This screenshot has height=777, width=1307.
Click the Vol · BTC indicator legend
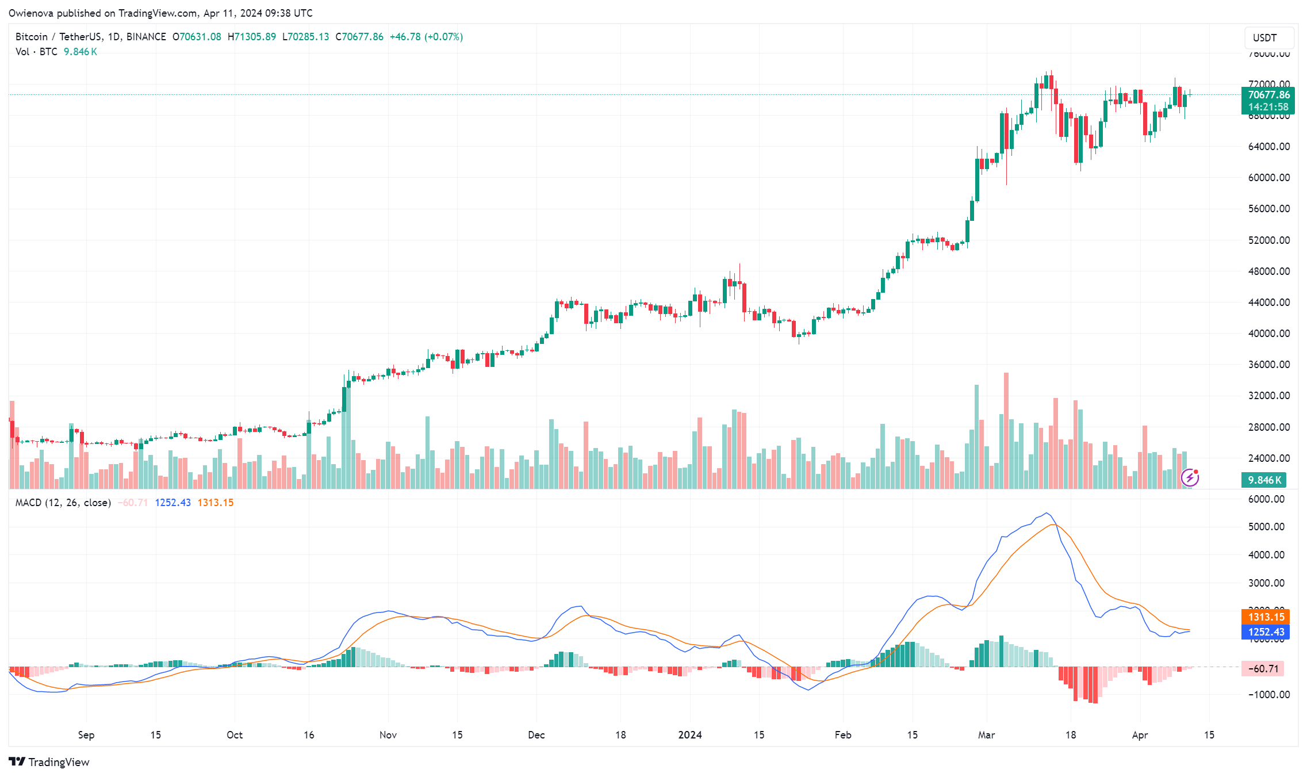click(x=36, y=52)
